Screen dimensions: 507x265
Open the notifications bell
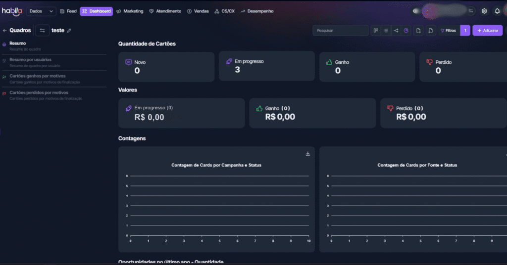point(497,11)
